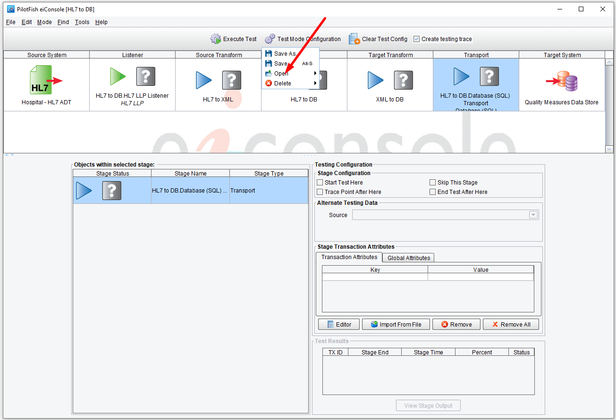The image size is (616, 420).
Task: Expand the Open submenu in popup menu
Action: (291, 74)
